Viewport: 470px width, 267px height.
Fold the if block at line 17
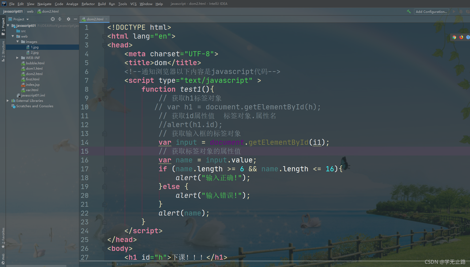pyautogui.click(x=104, y=169)
